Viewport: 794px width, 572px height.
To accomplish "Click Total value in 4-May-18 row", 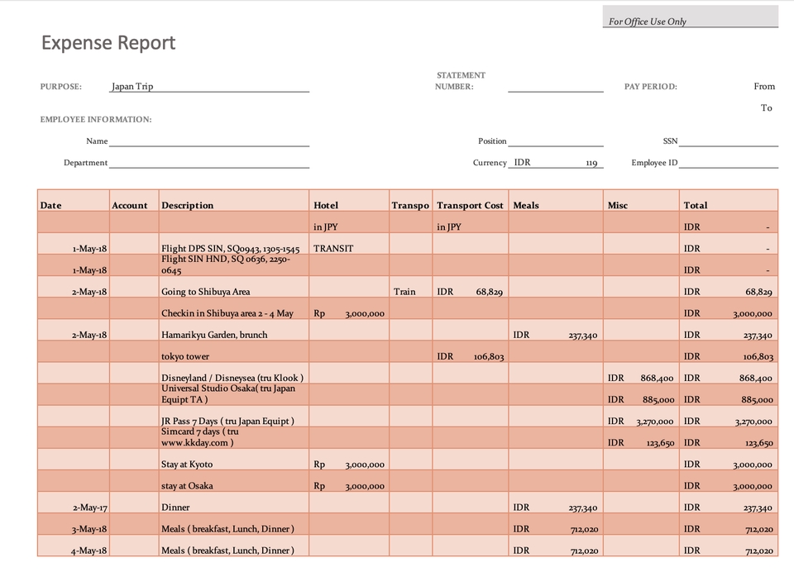I will pyautogui.click(x=729, y=546).
